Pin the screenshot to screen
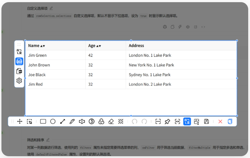Image resolution: width=250 pixels, height=158 pixels. coord(167,122)
